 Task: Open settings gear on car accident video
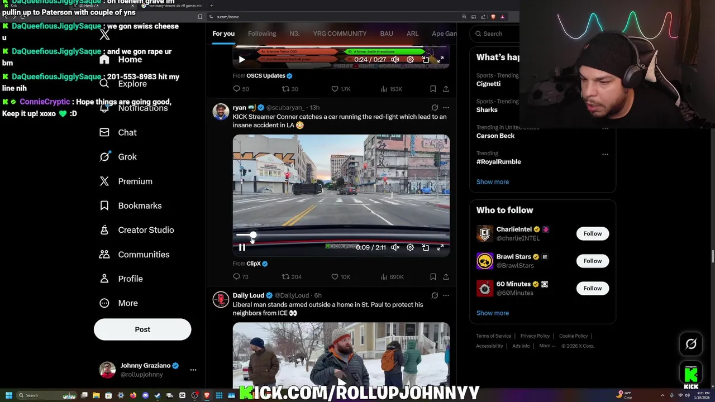click(x=410, y=247)
